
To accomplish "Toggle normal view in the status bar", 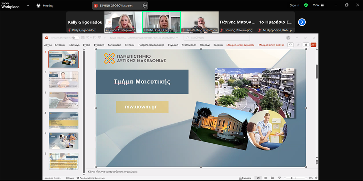I will pyautogui.click(x=258, y=178).
